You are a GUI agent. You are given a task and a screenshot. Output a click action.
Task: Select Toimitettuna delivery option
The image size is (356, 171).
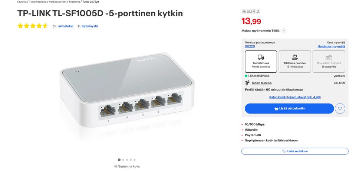coord(261,62)
